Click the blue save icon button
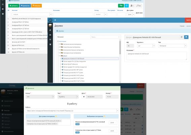The image size is (191, 135). tap(186, 37)
